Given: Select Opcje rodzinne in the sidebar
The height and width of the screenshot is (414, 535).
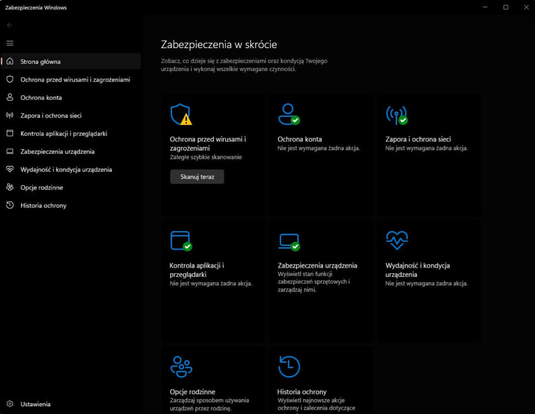Looking at the screenshot, I should coord(71,187).
